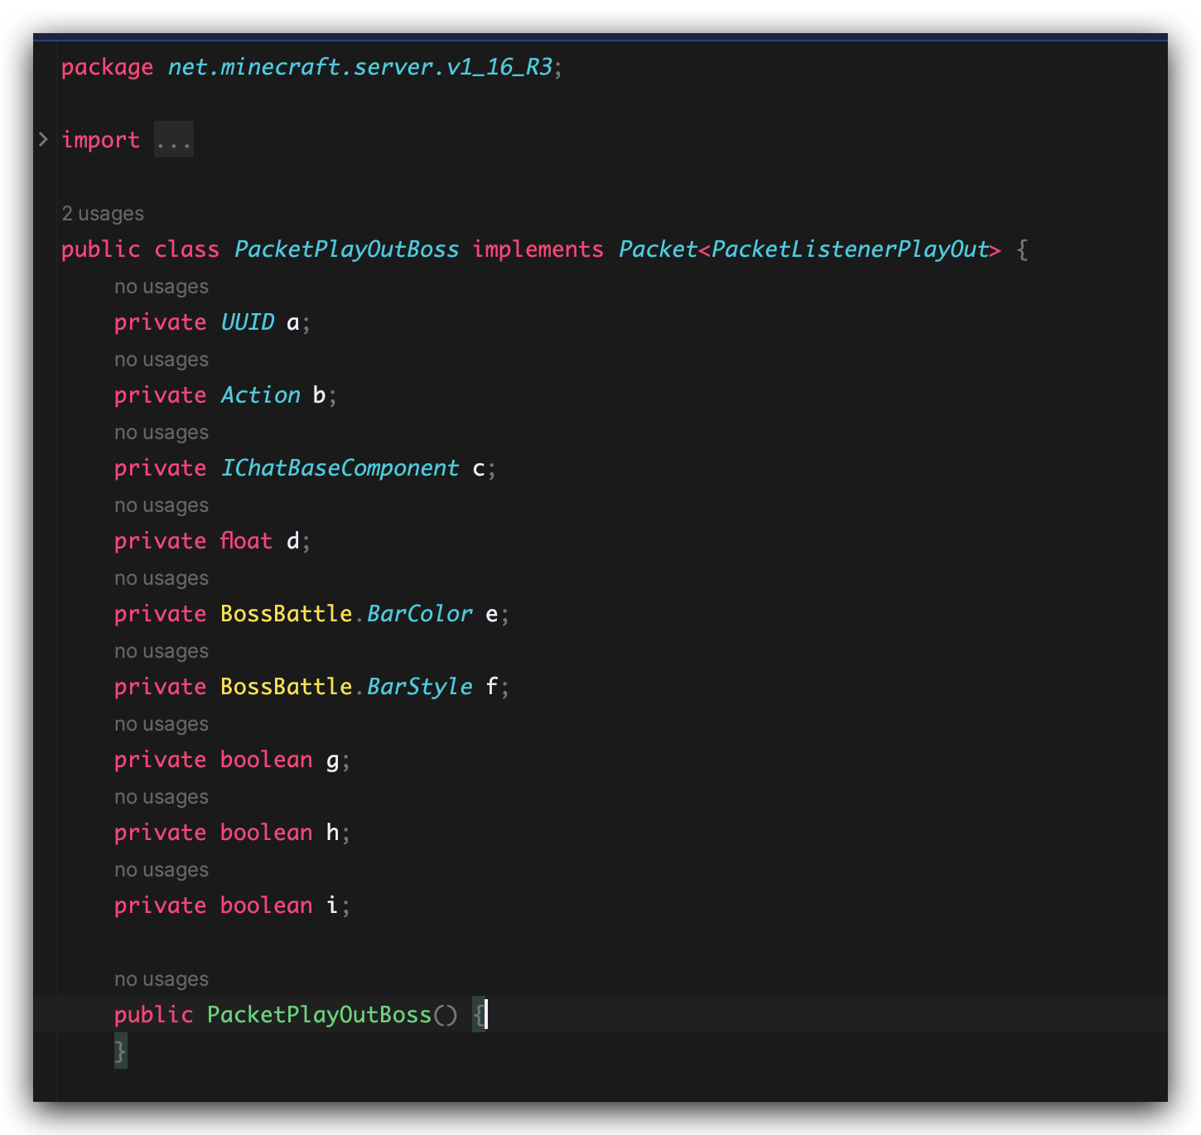The height and width of the screenshot is (1135, 1201).
Task: Click the Packet interface name
Action: [658, 249]
